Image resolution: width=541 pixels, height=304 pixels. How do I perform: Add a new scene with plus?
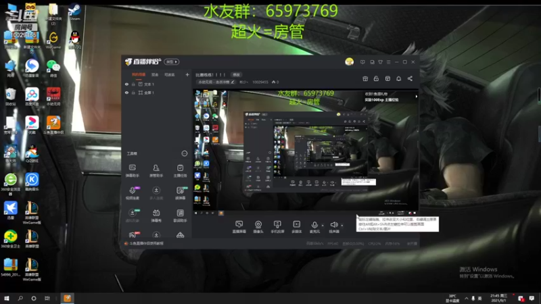[187, 74]
